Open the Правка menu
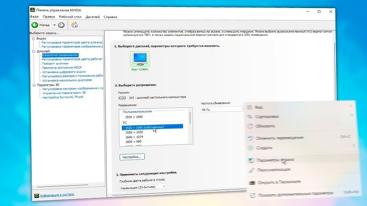This screenshot has height=206, width=367. tap(49, 17)
